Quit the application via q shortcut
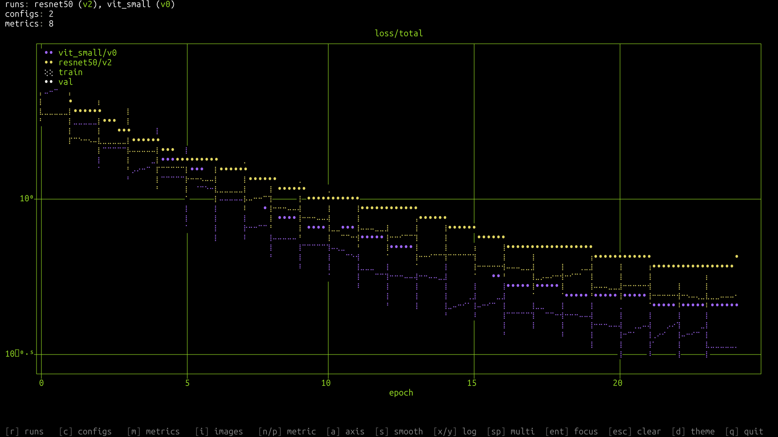This screenshot has height=437, width=778. pyautogui.click(x=744, y=431)
